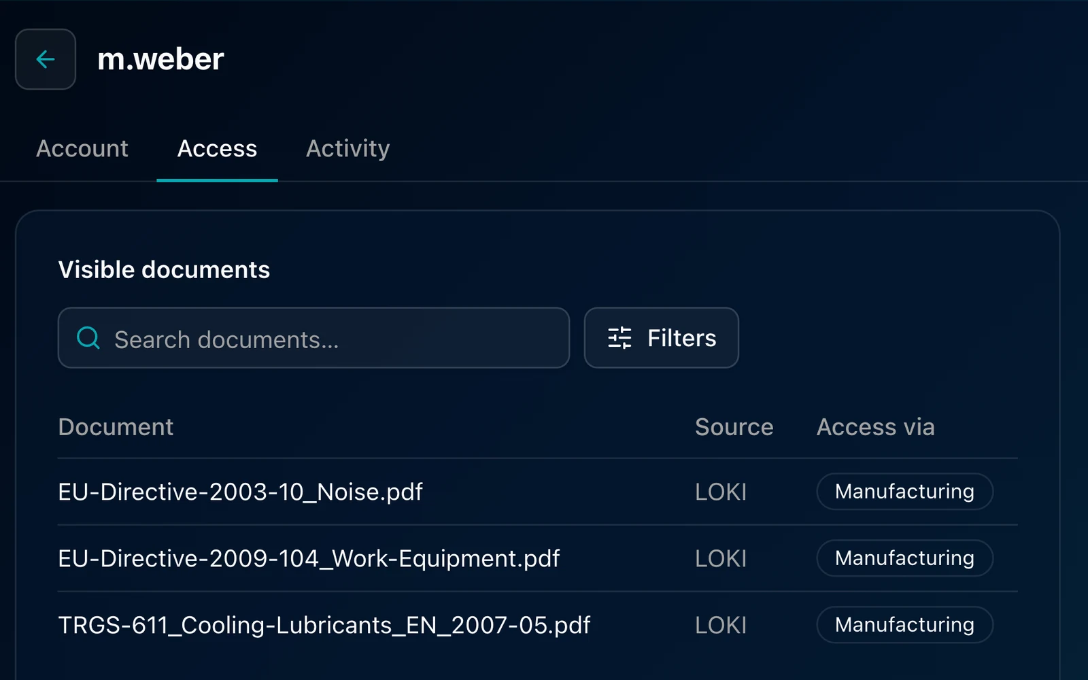Click Manufacturing tag in Work-Equipment.pdf row
Image resolution: width=1088 pixels, height=680 pixels.
click(904, 558)
